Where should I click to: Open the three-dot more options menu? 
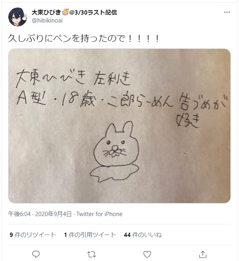coord(227,12)
